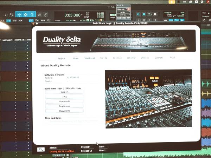Open the Projects tab in Duality Remote
The height and width of the screenshot is (158, 211).
[x=62, y=58]
